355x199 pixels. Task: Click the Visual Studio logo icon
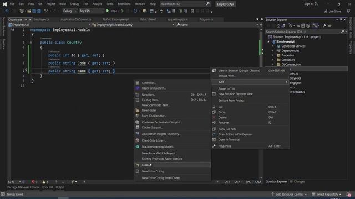[x=5, y=4]
